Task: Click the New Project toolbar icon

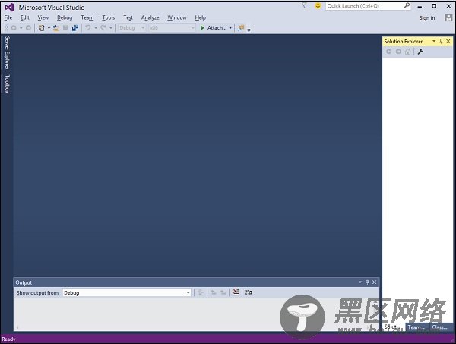Action: tap(42, 28)
